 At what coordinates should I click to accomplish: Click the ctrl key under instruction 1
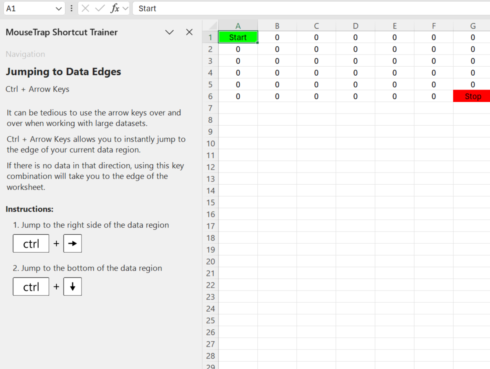31,243
